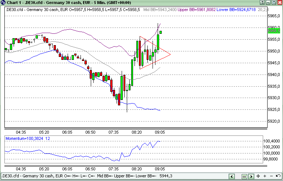Click the chart title bar text
The height and width of the screenshot is (181, 283).
click(69, 3)
